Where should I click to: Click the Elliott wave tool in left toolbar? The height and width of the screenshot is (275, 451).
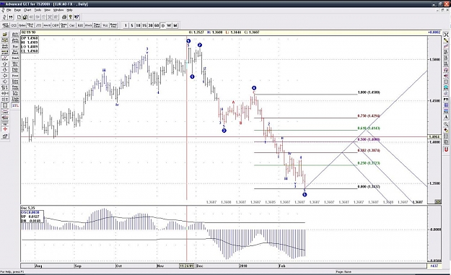[5, 58]
